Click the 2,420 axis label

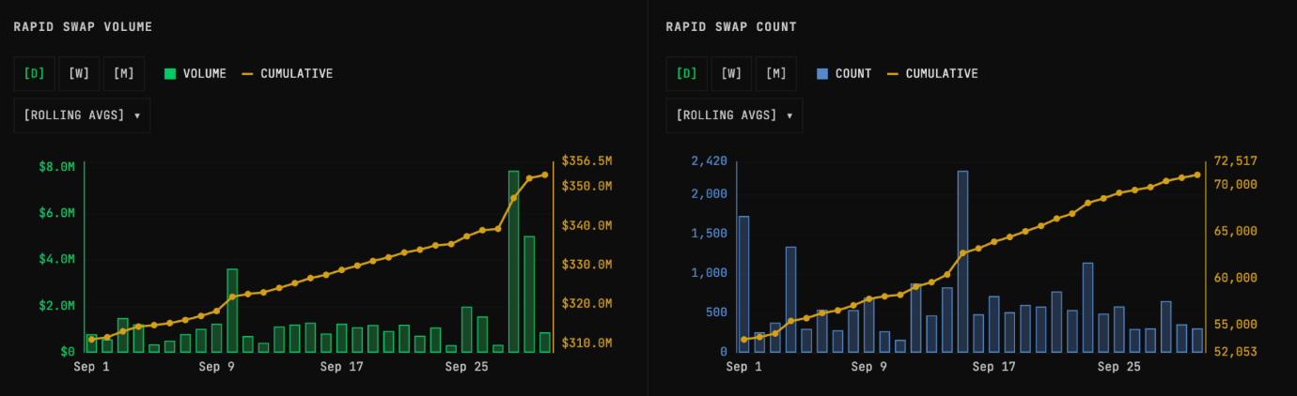tap(709, 161)
